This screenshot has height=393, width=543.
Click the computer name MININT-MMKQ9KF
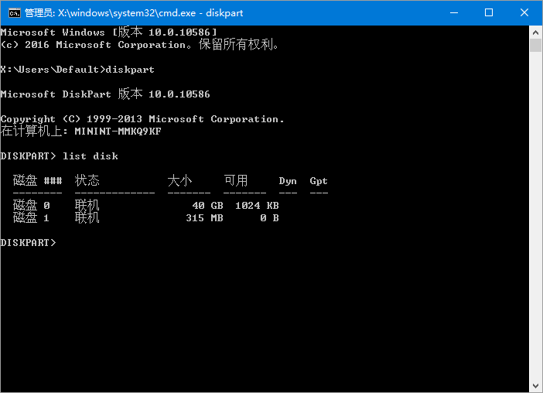118,132
